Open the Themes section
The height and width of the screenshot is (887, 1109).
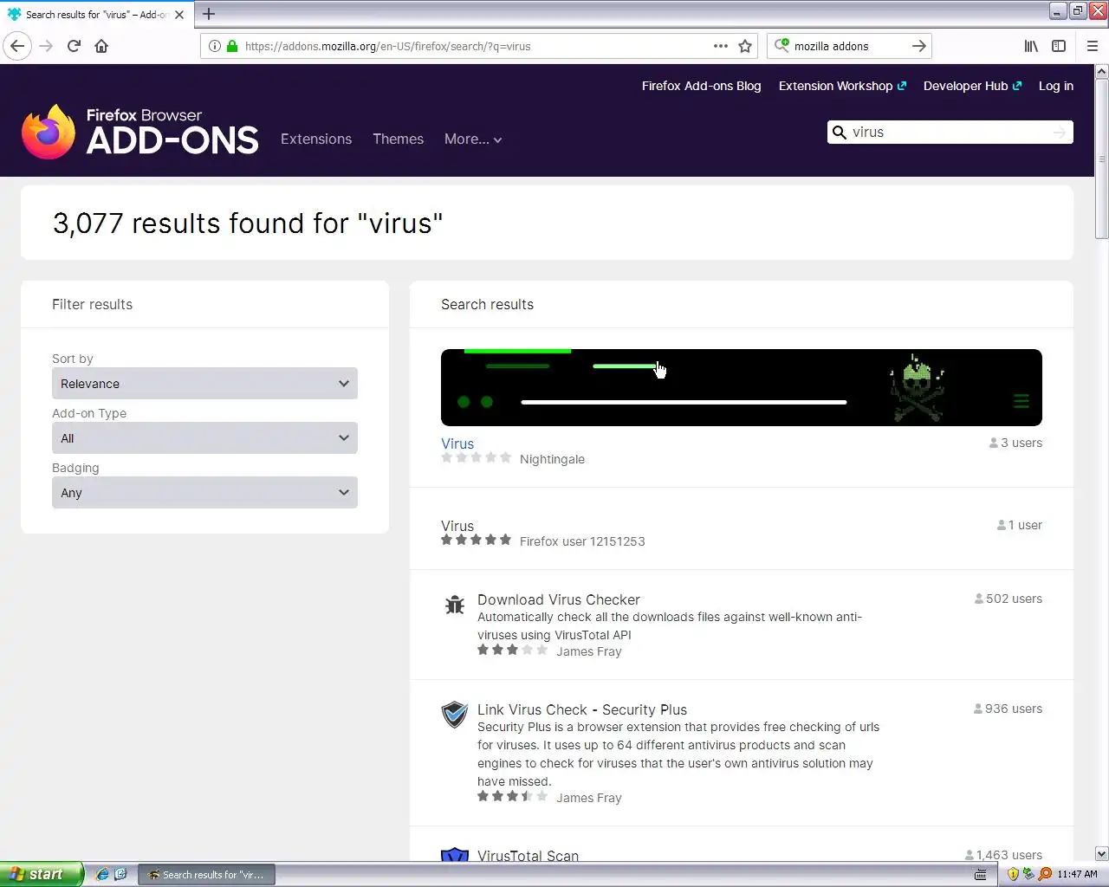click(399, 139)
